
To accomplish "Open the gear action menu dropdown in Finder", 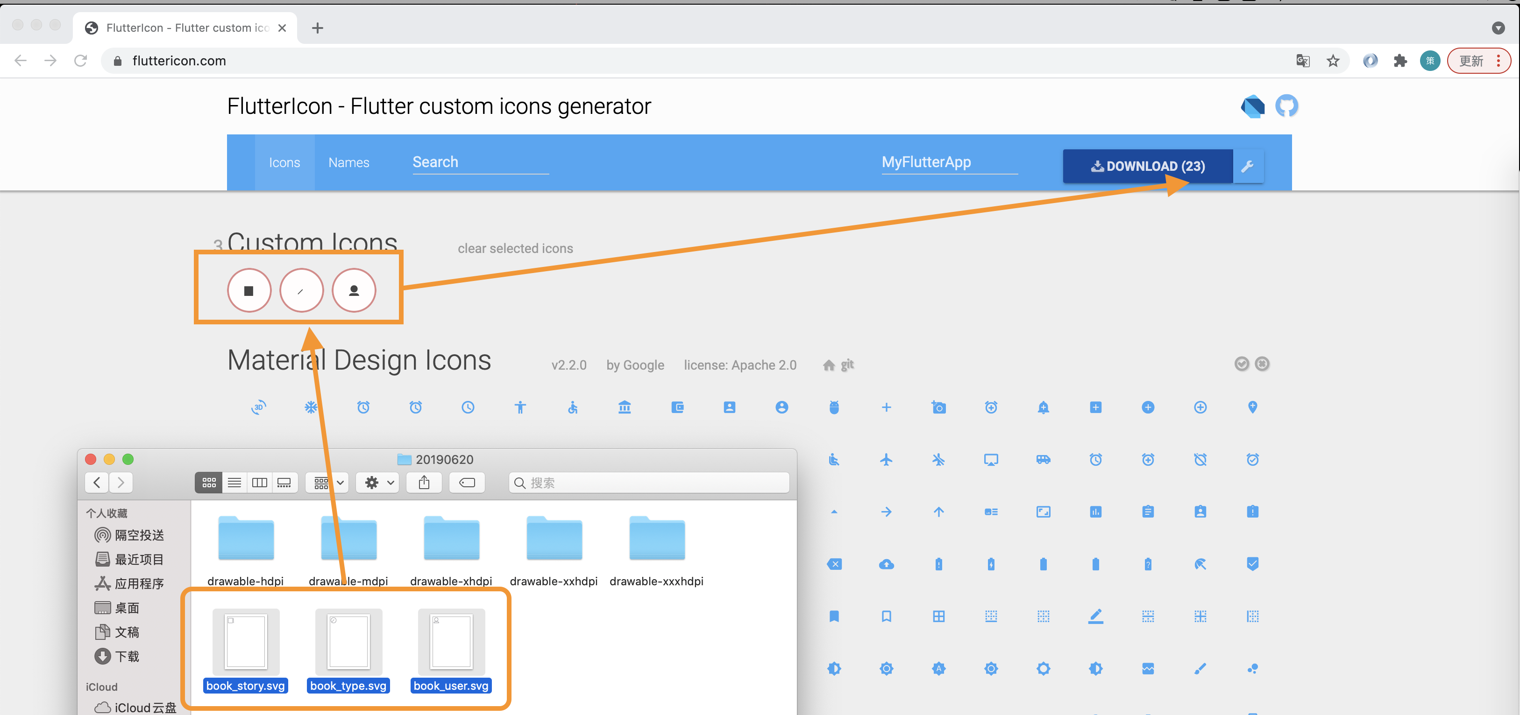I will tap(377, 482).
